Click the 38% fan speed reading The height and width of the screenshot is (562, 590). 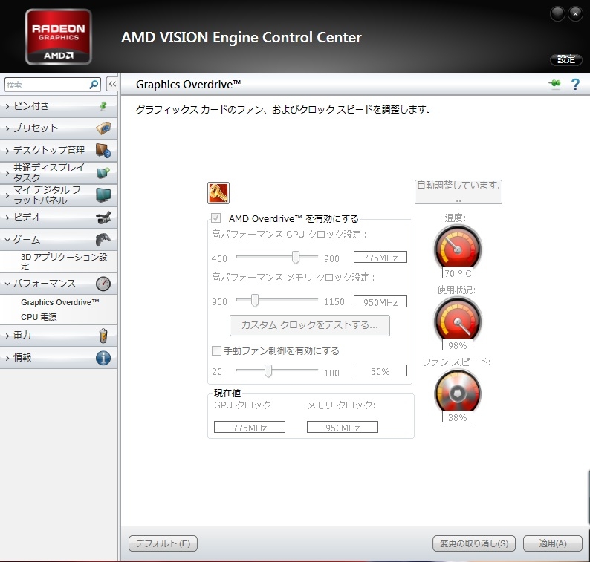pyautogui.click(x=458, y=417)
